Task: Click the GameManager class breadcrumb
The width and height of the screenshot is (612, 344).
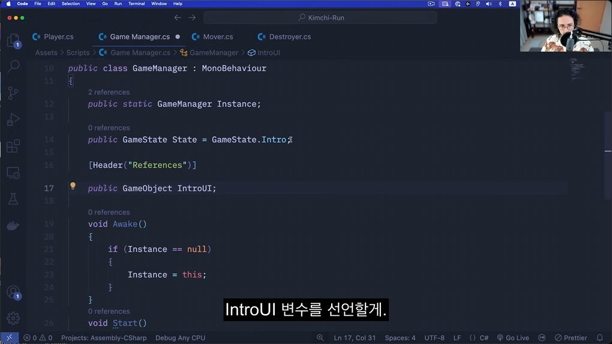Action: coord(209,53)
